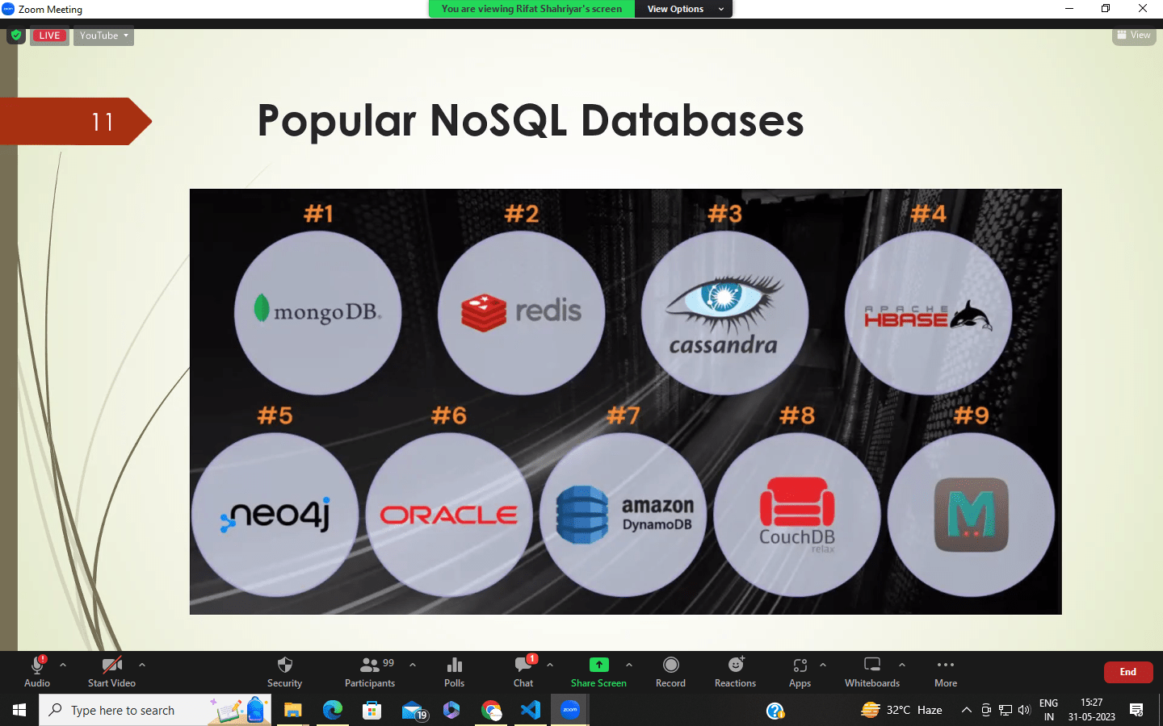
Task: Expand the caret next to Participants
Action: [x=413, y=665]
